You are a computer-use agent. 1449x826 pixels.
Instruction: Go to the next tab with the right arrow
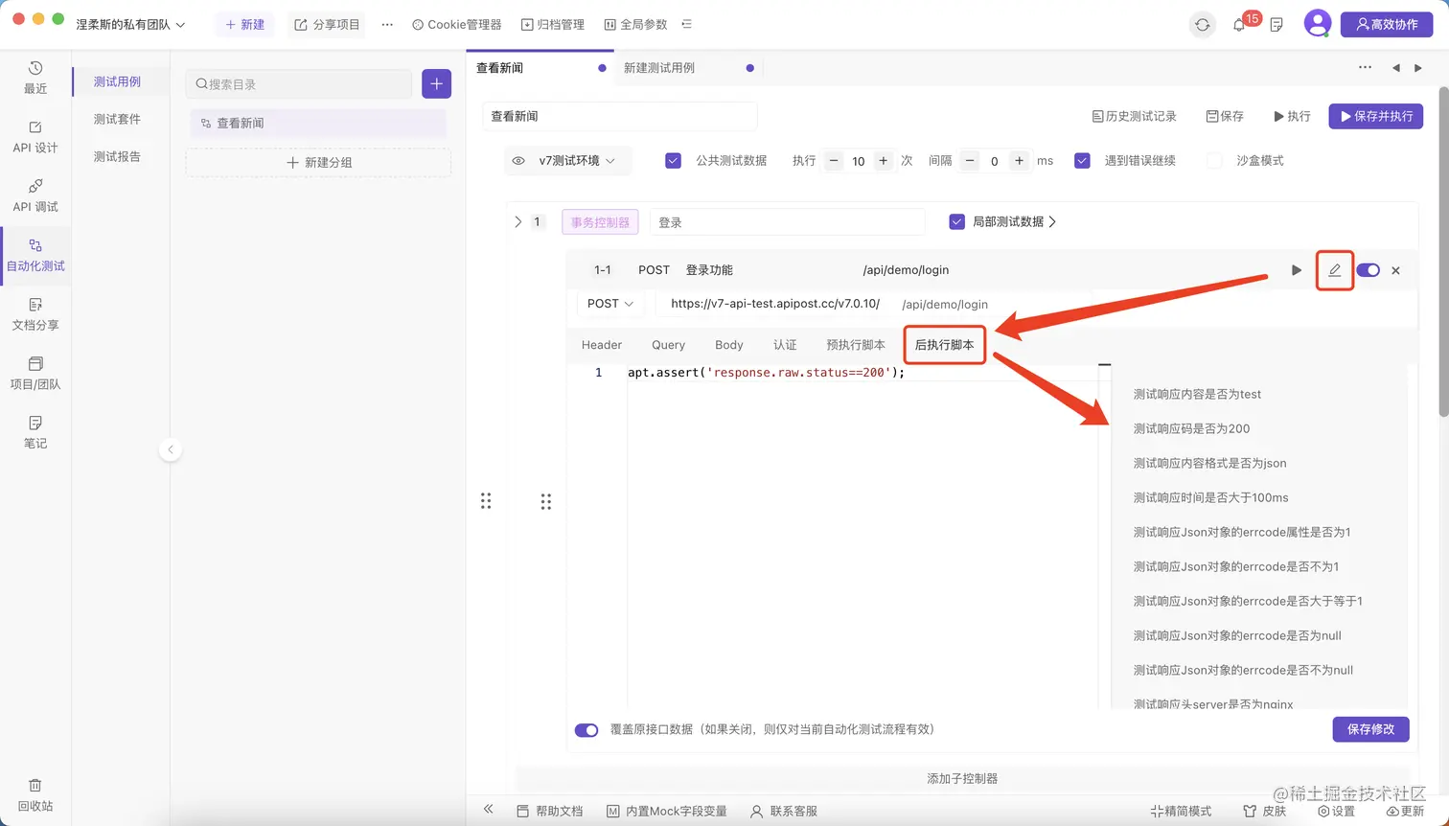point(1418,68)
